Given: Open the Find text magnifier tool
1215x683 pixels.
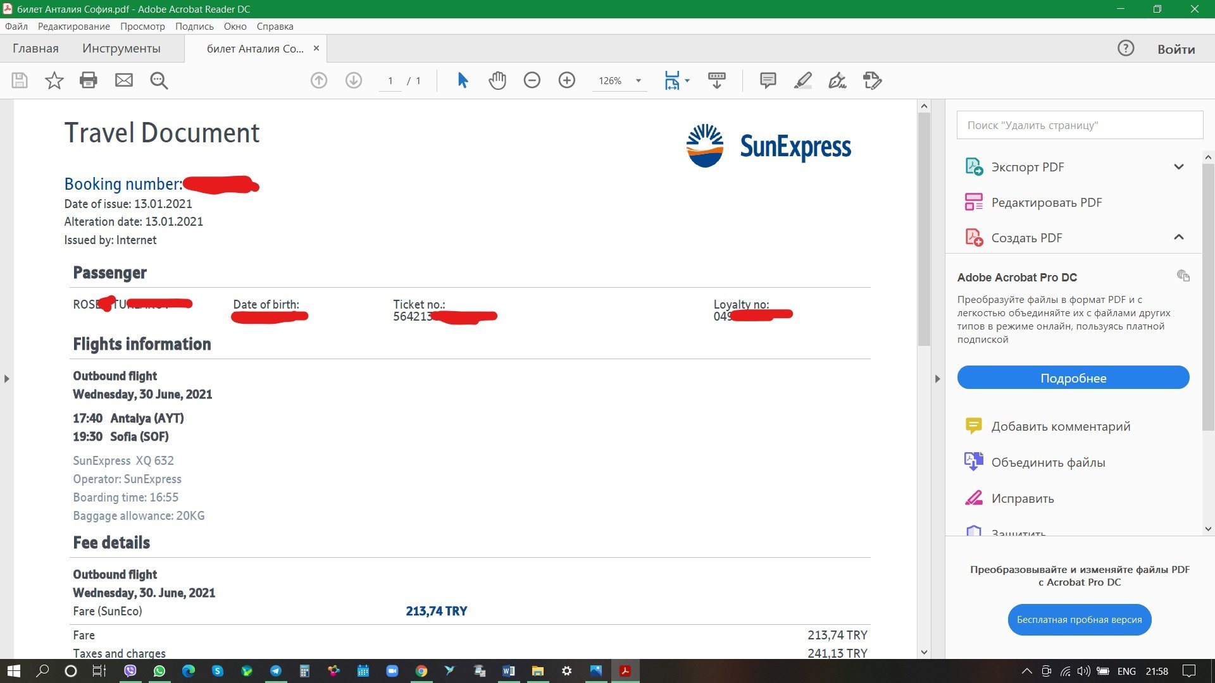Looking at the screenshot, I should click(x=159, y=80).
